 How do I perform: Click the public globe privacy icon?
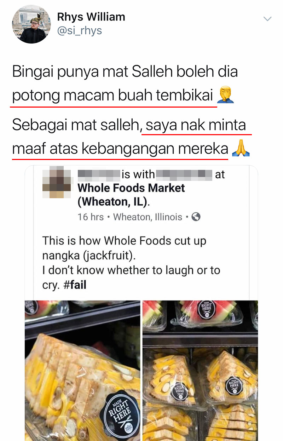tap(196, 217)
